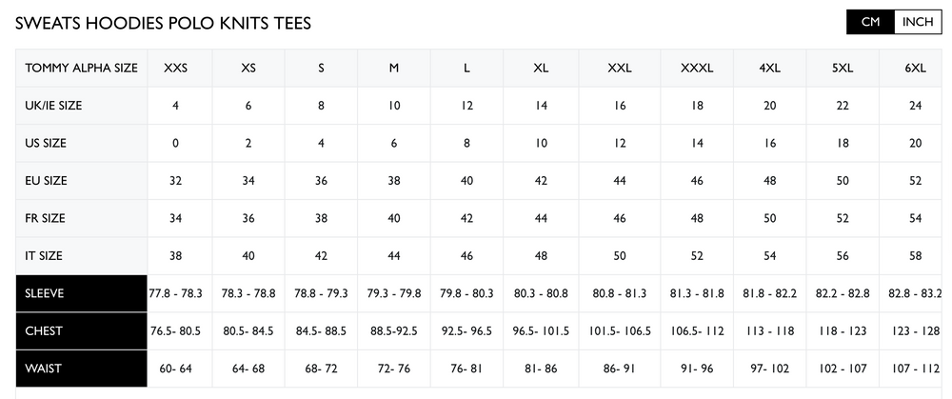Viewport: 952px width, 399px height.
Task: Click the sleeve value 80.3 - 80.8
Action: click(x=541, y=293)
